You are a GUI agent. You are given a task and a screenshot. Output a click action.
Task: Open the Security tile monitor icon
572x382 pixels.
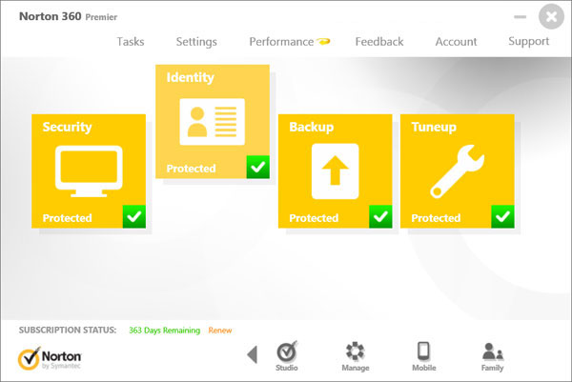[89, 171]
